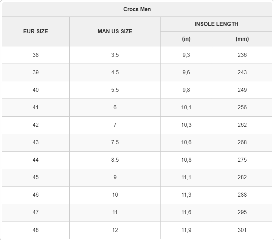
Task: Click the 301 mm insole cell
Action: click(242, 230)
